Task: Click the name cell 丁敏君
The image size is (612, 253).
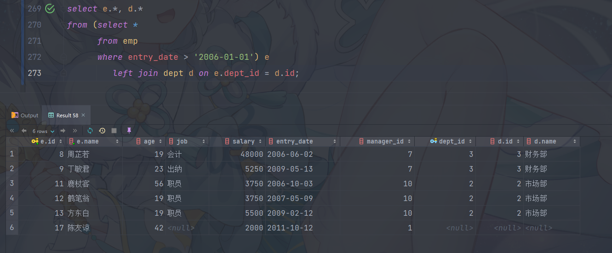Action: pos(94,169)
